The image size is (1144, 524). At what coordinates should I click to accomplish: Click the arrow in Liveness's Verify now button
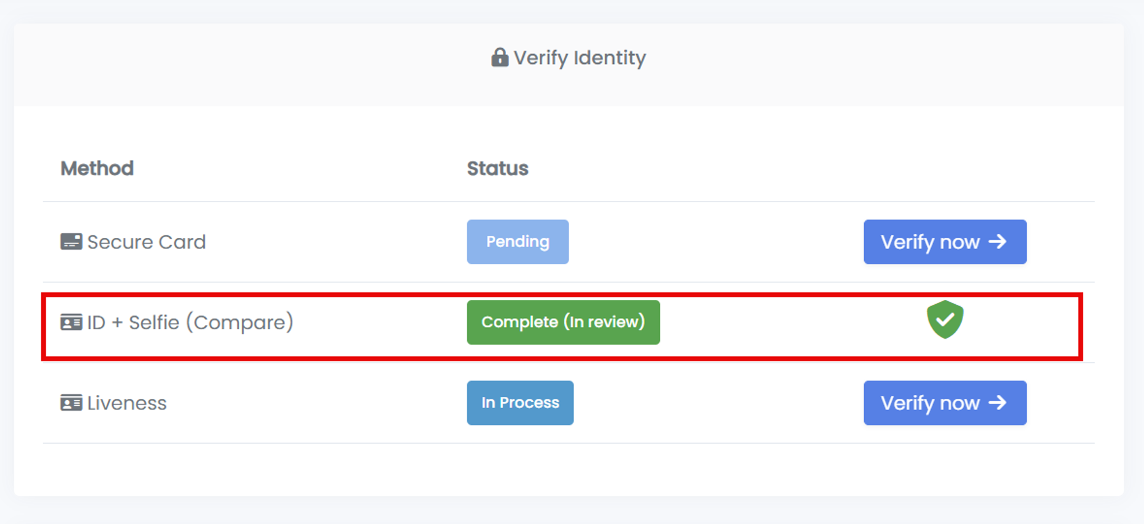[x=997, y=403]
